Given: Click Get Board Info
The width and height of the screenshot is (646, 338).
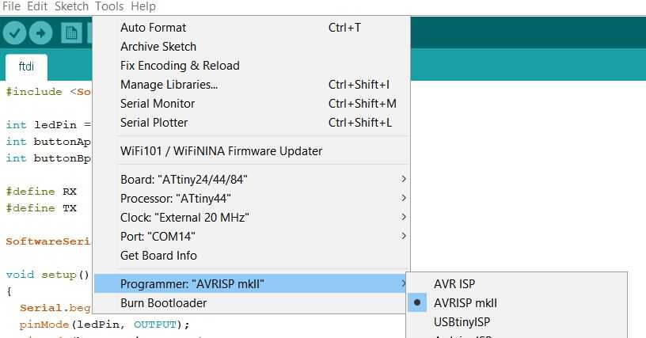Looking at the screenshot, I should coord(158,256).
